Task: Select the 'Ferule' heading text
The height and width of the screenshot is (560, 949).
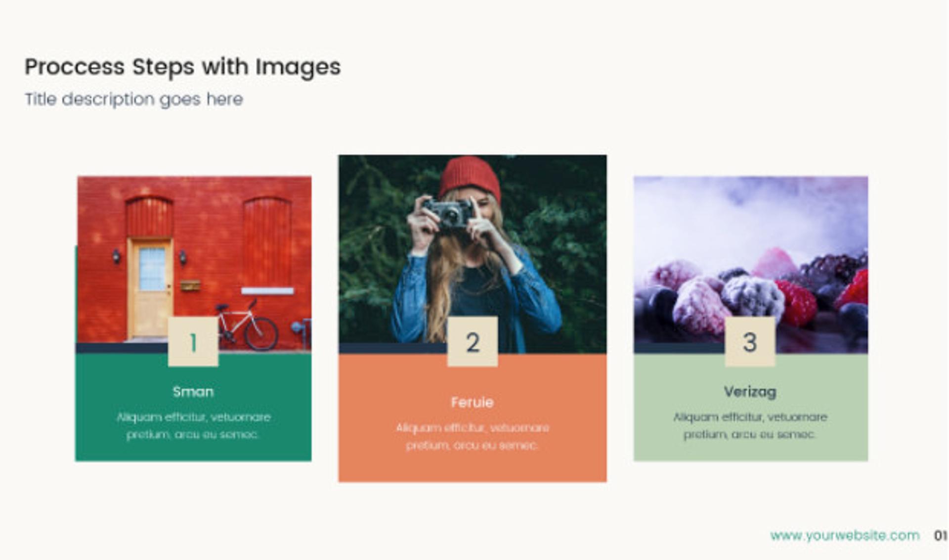Action: (472, 402)
